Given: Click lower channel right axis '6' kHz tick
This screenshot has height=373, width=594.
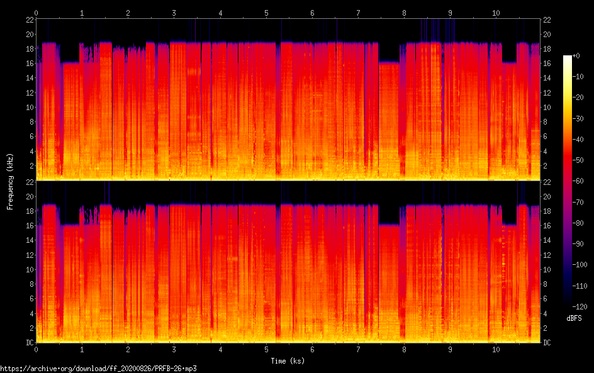Looking at the screenshot, I should [x=545, y=299].
